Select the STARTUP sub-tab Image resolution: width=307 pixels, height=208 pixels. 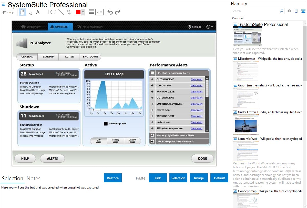(x=48, y=57)
